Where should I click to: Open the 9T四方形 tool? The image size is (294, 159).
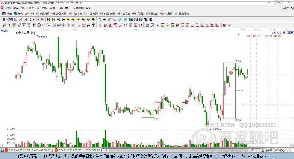coord(107,14)
